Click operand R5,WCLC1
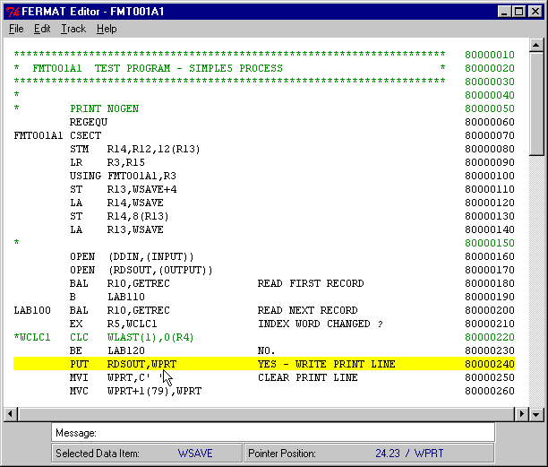 pyautogui.click(x=133, y=324)
